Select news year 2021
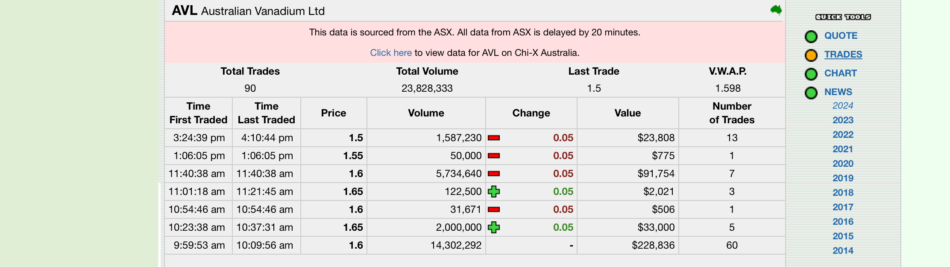 coord(843,149)
